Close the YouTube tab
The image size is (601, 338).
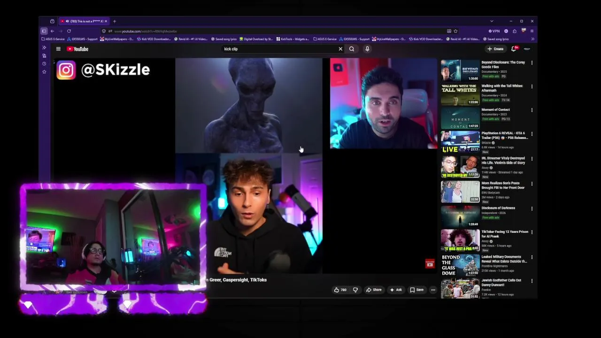(106, 21)
